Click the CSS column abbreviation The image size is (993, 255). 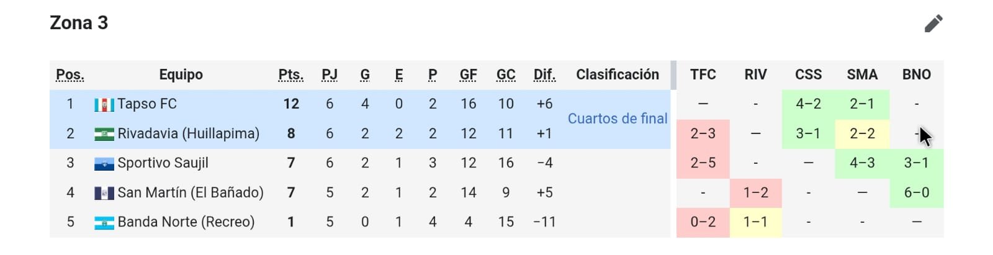[x=808, y=75]
